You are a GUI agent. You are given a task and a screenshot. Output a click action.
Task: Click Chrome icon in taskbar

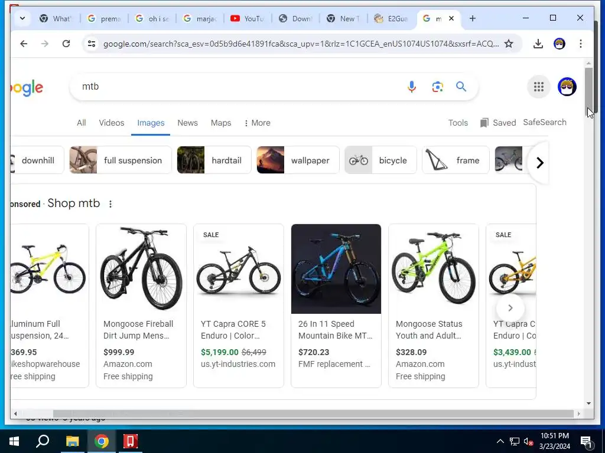102,441
